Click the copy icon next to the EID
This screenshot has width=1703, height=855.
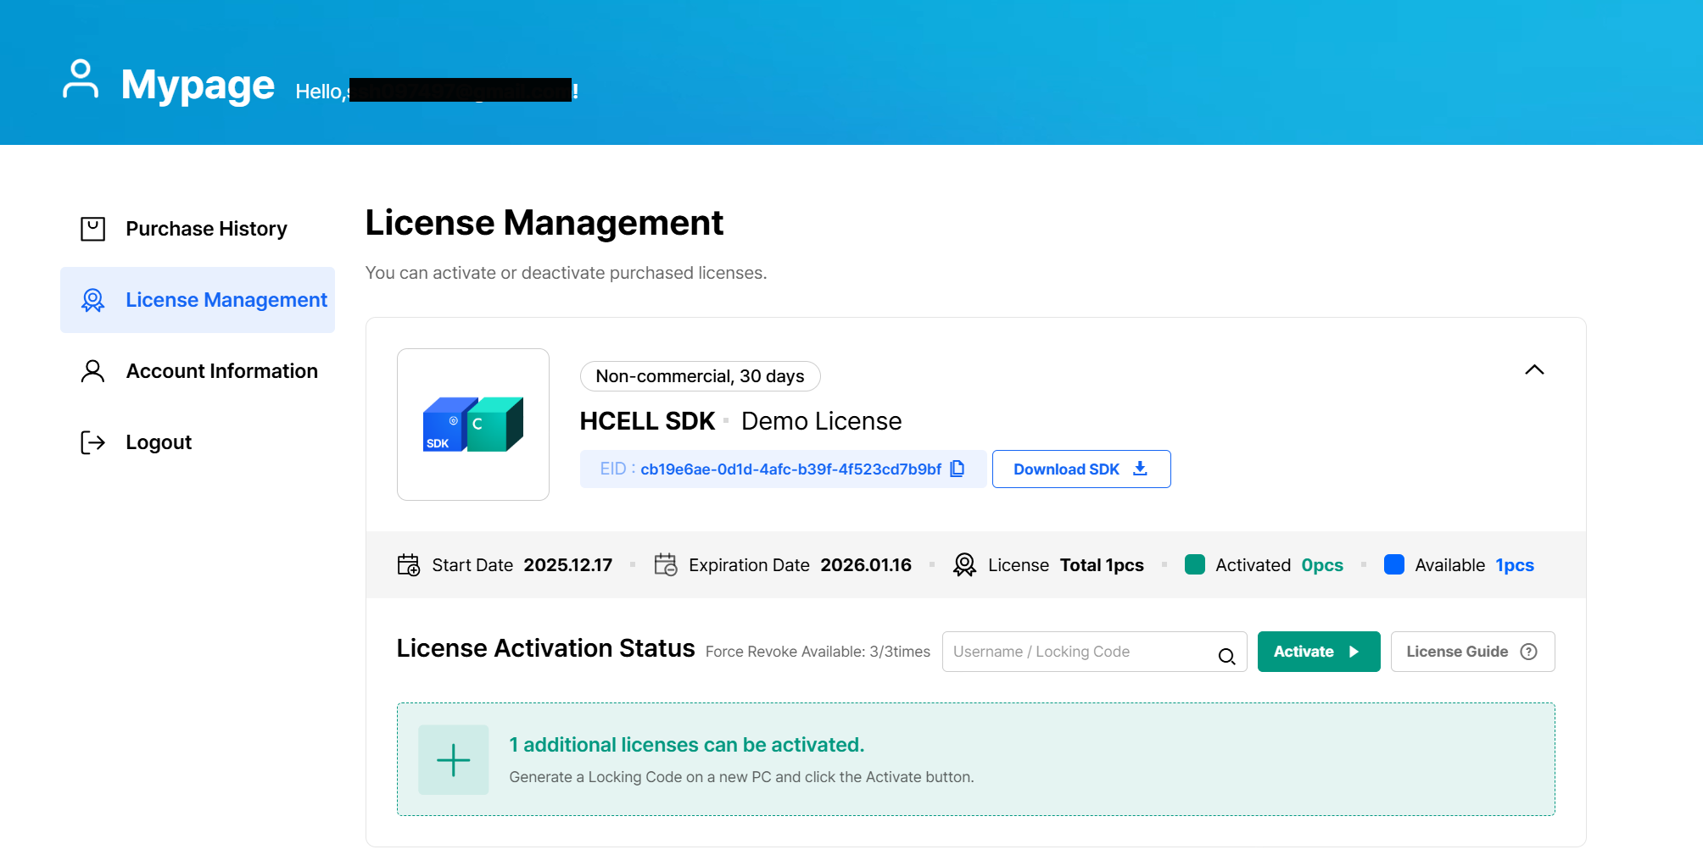point(958,468)
